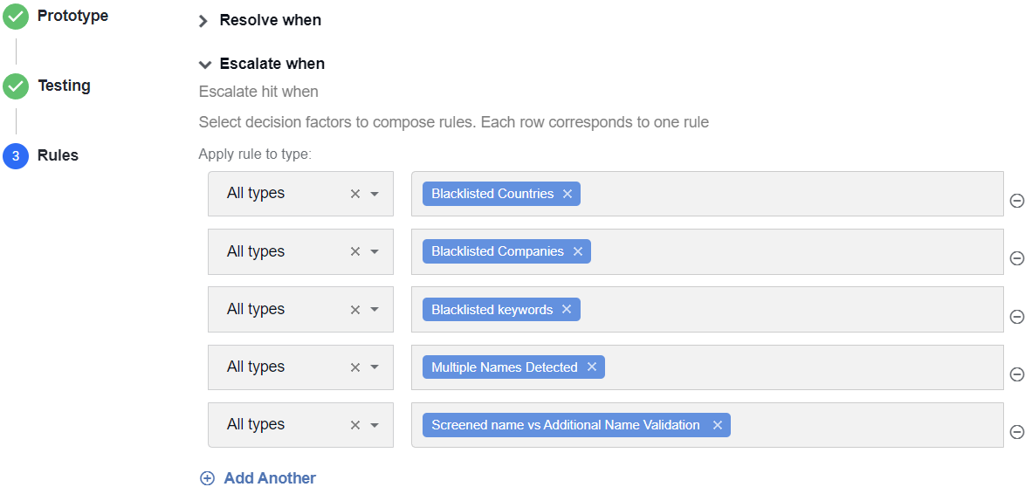
Task: Remove the Blacklisted keywords rule row
Action: click(x=1016, y=317)
